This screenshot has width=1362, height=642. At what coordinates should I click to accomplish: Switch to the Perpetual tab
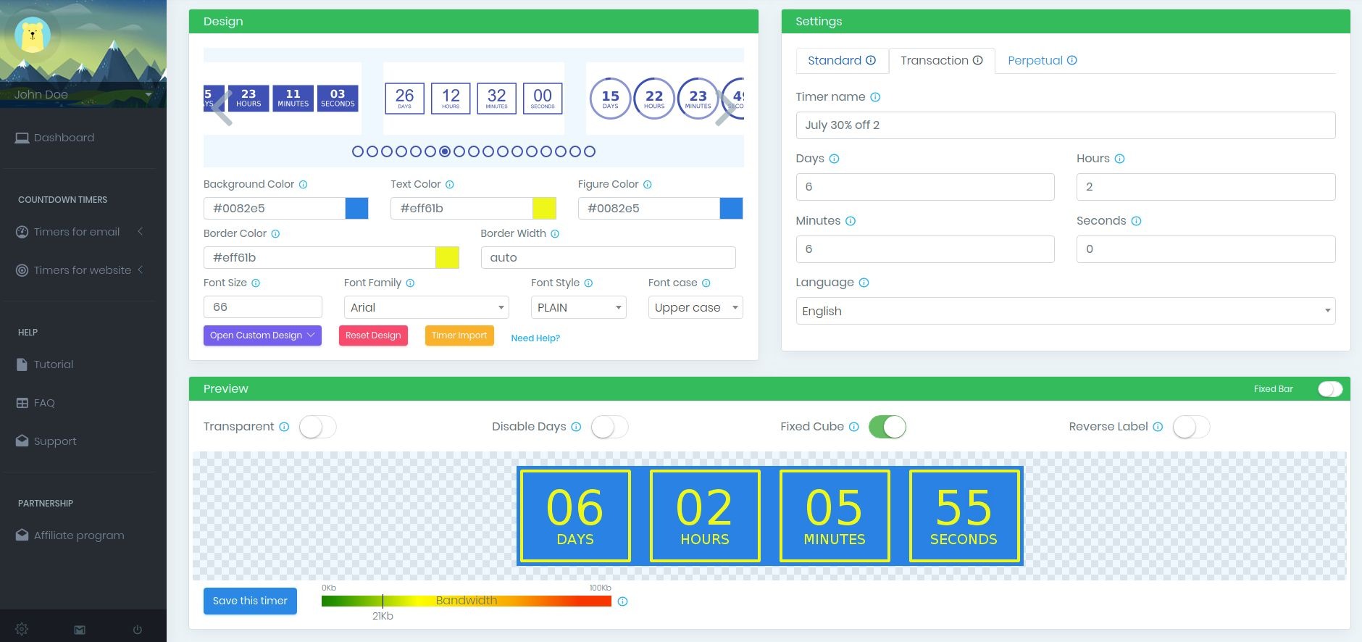[1043, 61]
